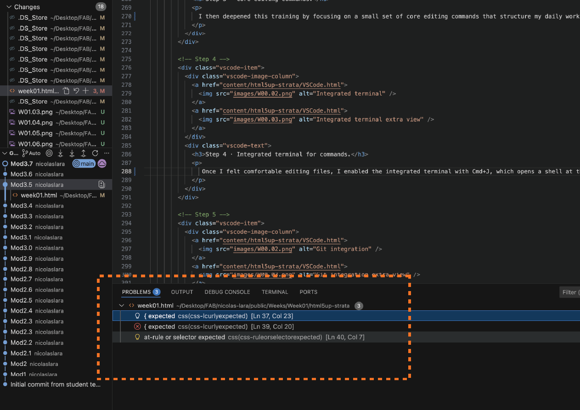Click the main branch badge
Screen dimensions: 580x410
[84, 163]
